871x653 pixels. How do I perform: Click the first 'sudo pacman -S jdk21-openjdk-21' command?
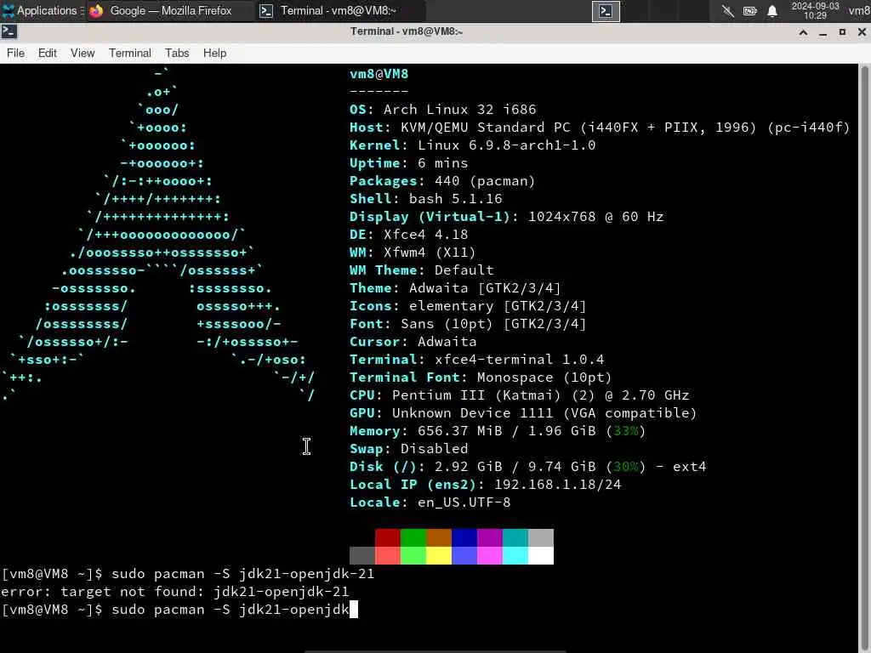[242, 574]
